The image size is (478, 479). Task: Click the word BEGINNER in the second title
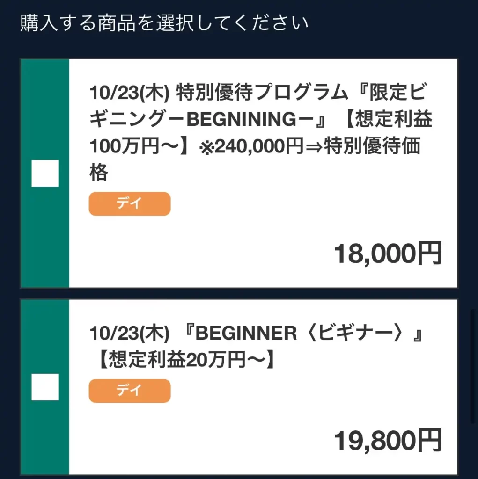click(247, 334)
